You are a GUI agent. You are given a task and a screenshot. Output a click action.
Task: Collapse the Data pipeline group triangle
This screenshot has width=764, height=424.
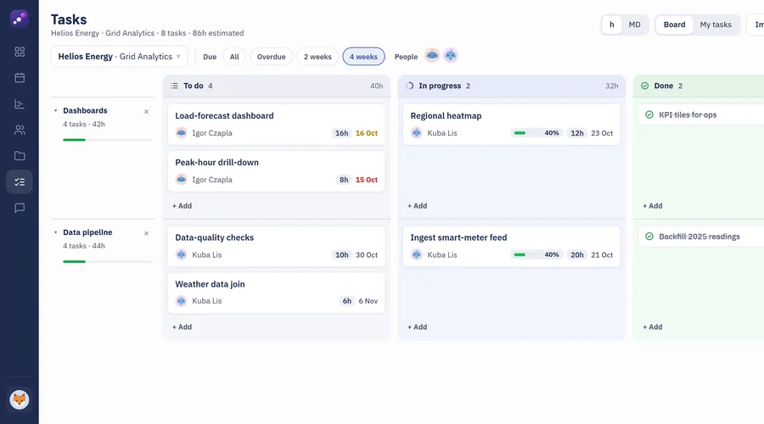pos(55,232)
